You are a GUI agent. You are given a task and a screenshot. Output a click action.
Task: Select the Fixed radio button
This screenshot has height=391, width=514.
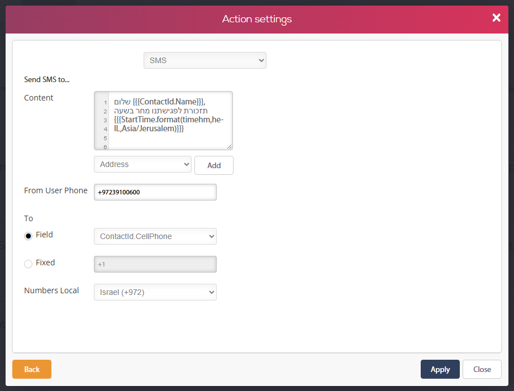[28, 264]
